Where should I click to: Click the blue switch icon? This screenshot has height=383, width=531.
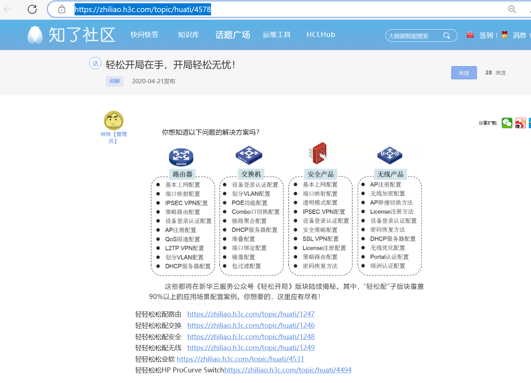(249, 155)
